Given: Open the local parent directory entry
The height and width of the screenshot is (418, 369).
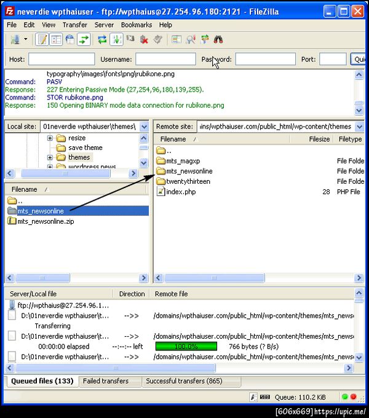Looking at the screenshot, I should click(x=15, y=200).
